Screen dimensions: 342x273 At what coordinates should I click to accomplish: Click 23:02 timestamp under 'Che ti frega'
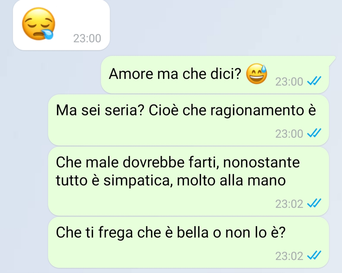click(289, 256)
